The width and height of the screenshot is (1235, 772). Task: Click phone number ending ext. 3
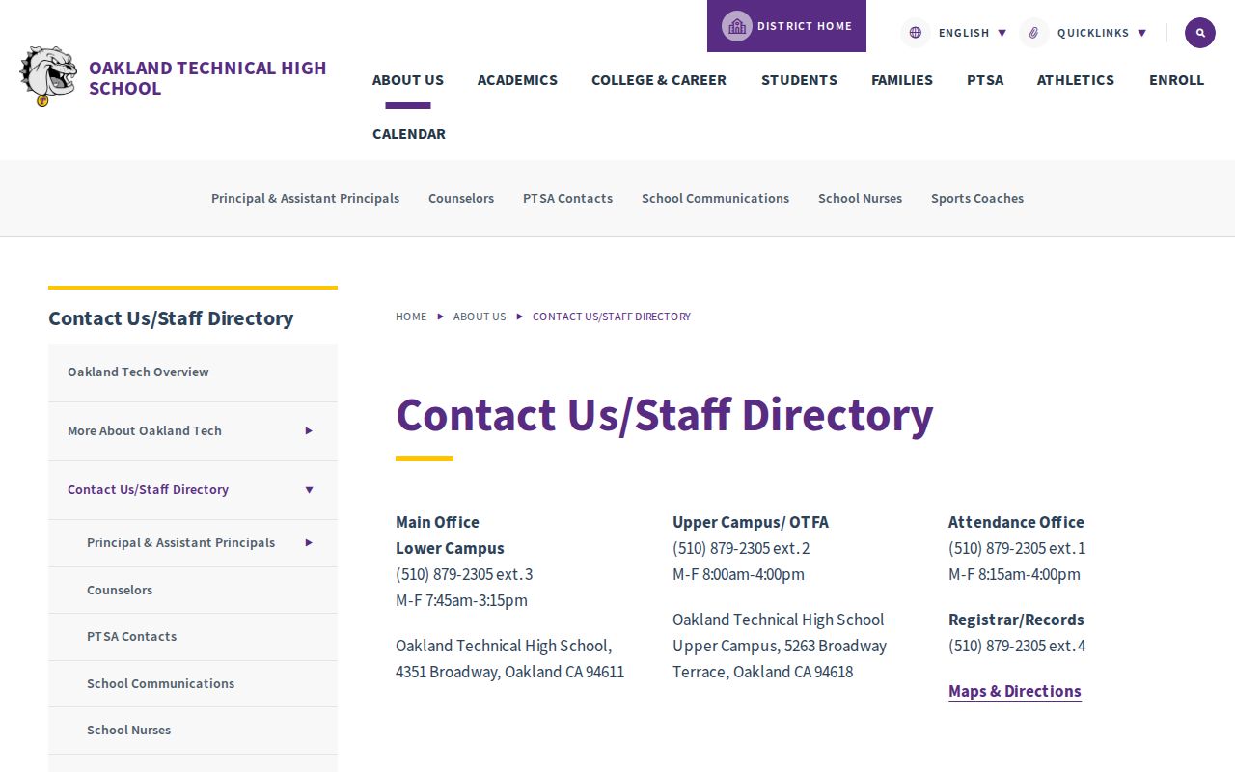tap(464, 574)
